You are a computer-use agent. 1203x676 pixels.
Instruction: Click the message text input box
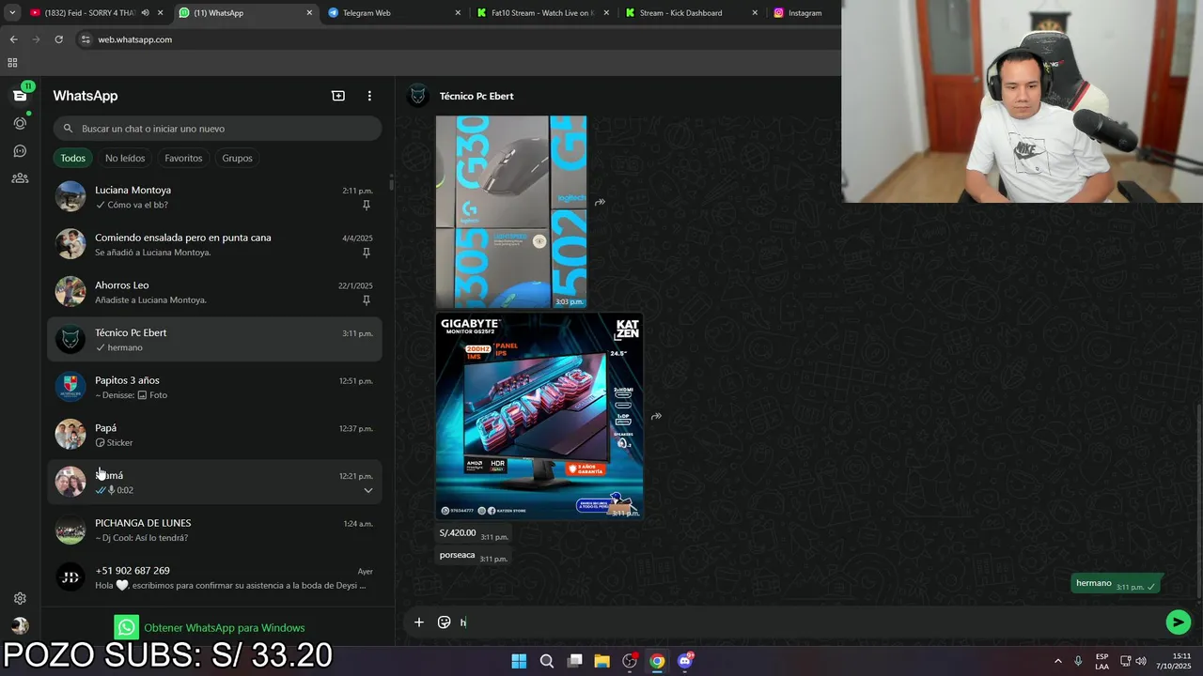pyautogui.click(x=808, y=622)
